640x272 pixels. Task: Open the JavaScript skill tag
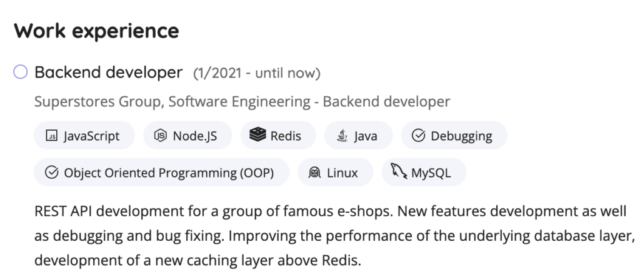(x=84, y=136)
